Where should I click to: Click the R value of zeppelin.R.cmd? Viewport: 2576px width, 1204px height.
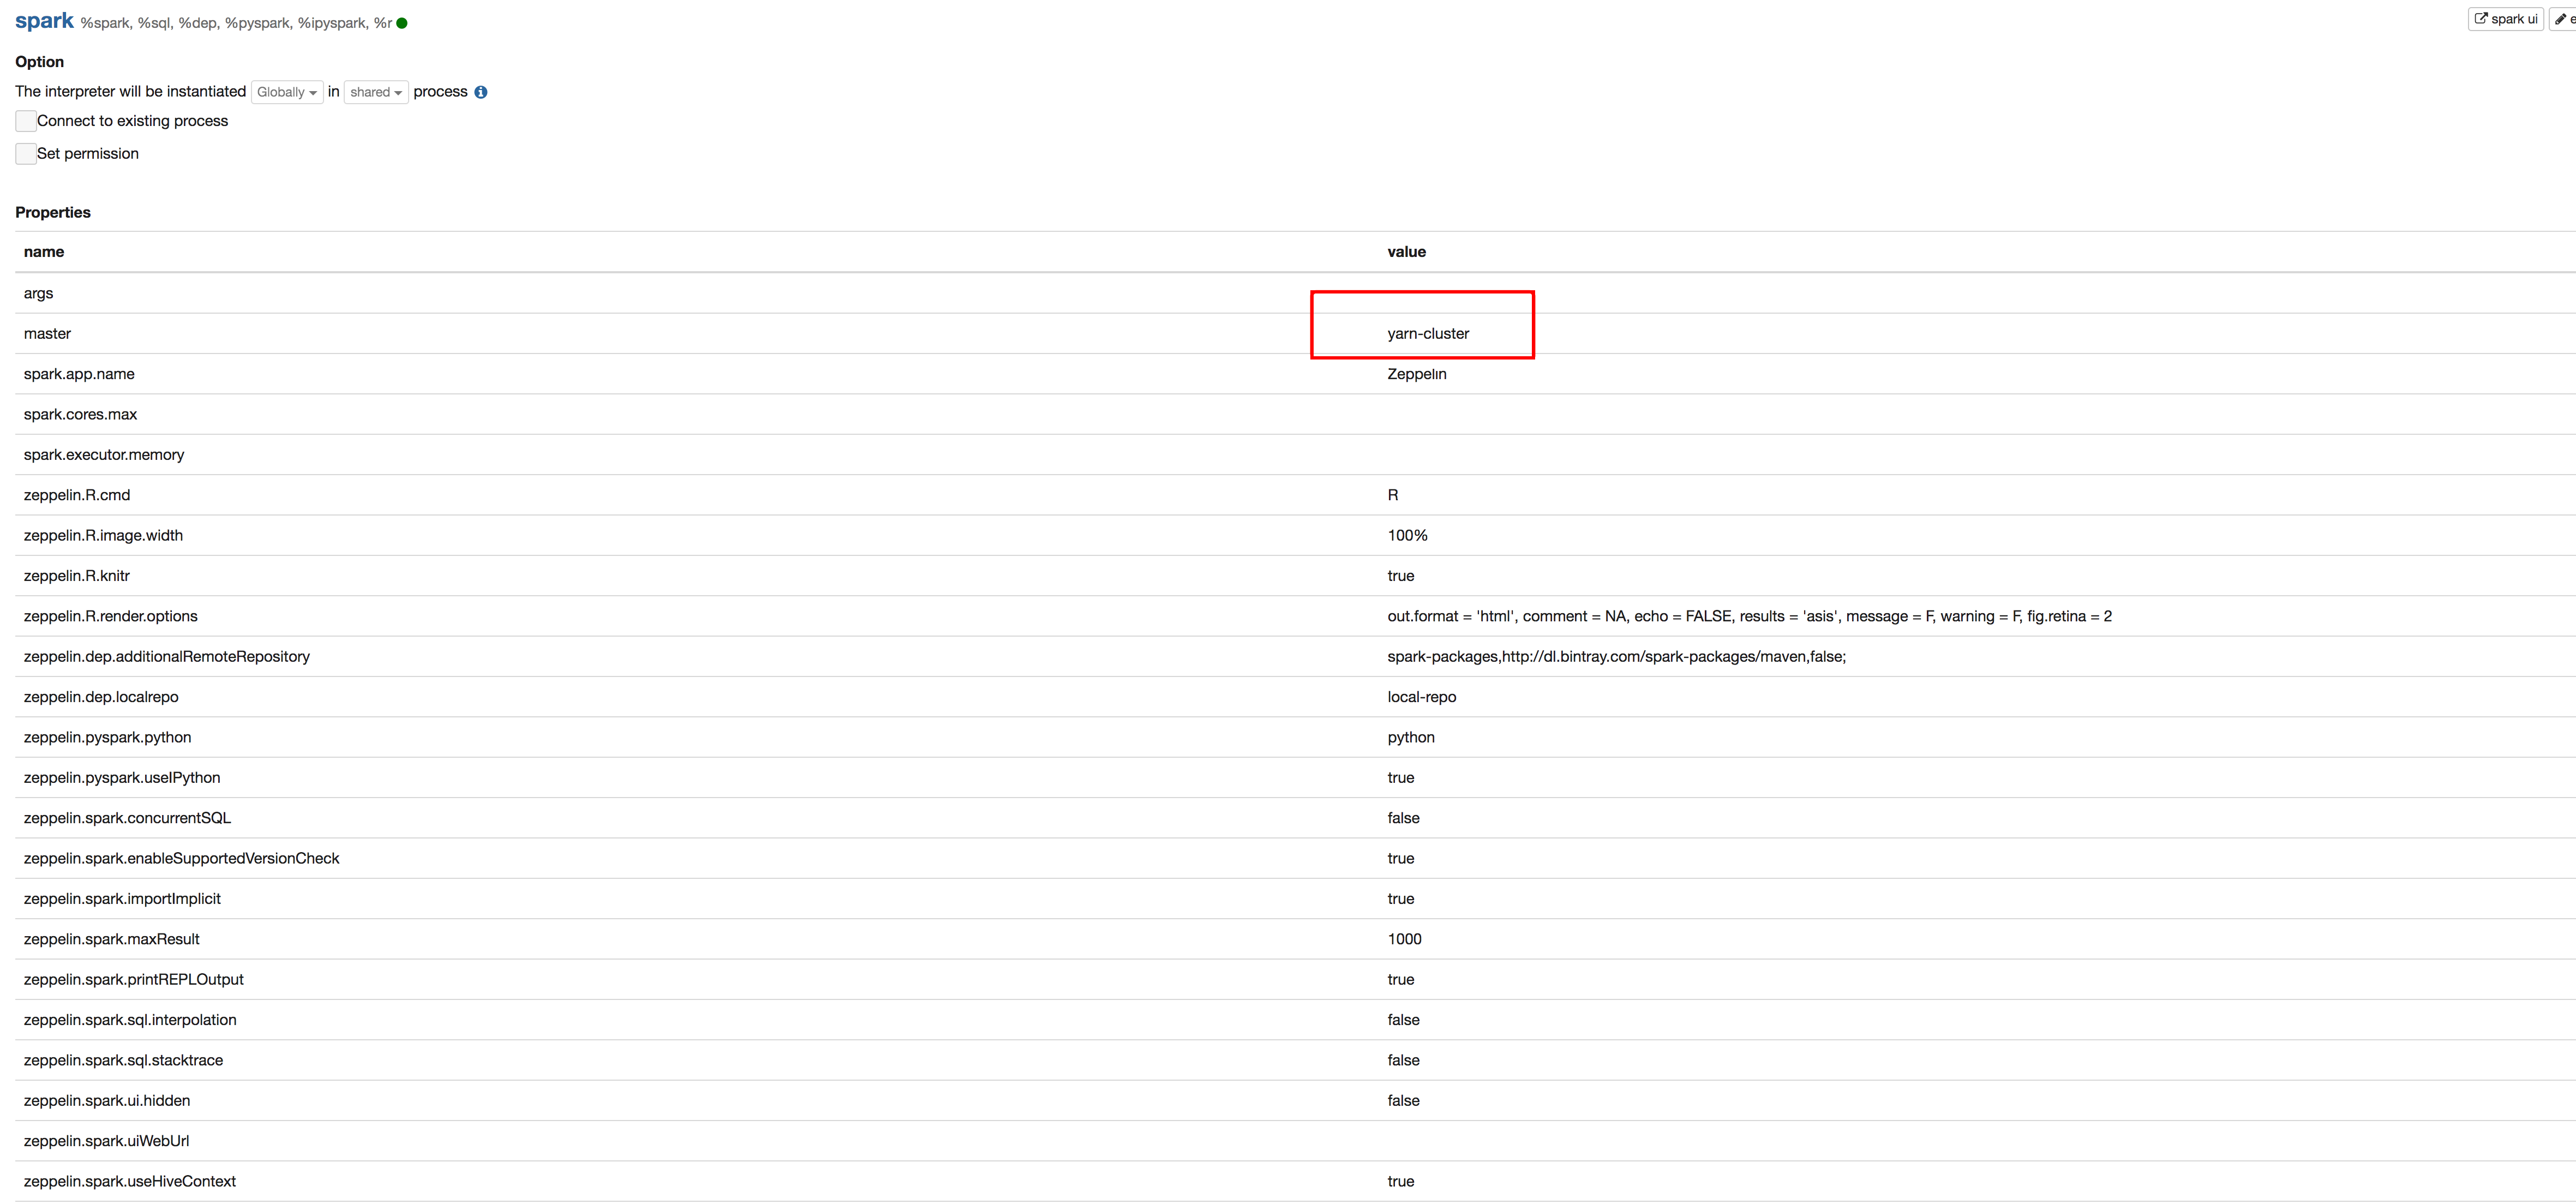1393,495
